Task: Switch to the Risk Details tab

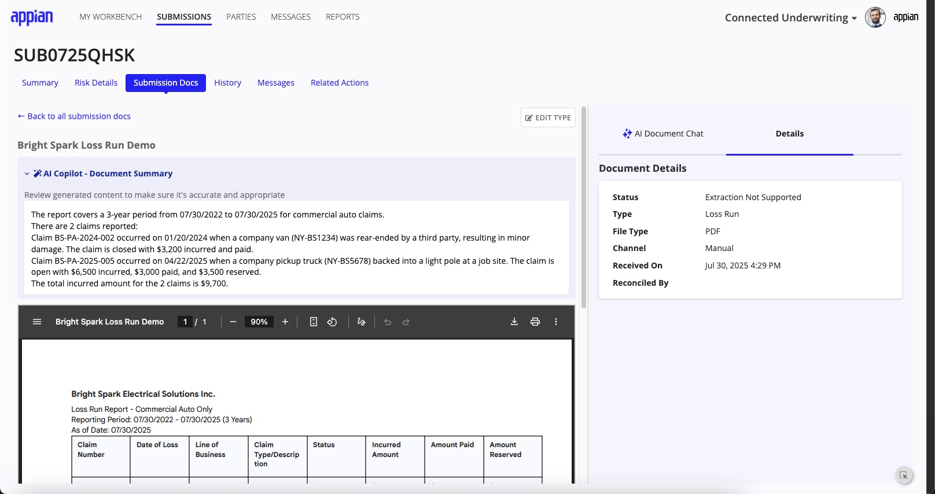Action: coord(96,83)
